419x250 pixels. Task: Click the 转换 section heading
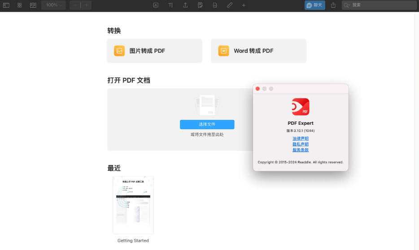pos(114,31)
